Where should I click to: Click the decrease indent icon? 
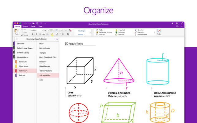click(62, 30)
